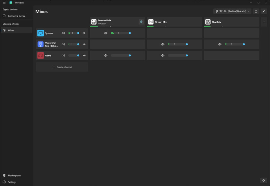Screen dimensions: 270x186
Task: Click the Voice Chat Mic channel icon
Action: click(40, 44)
